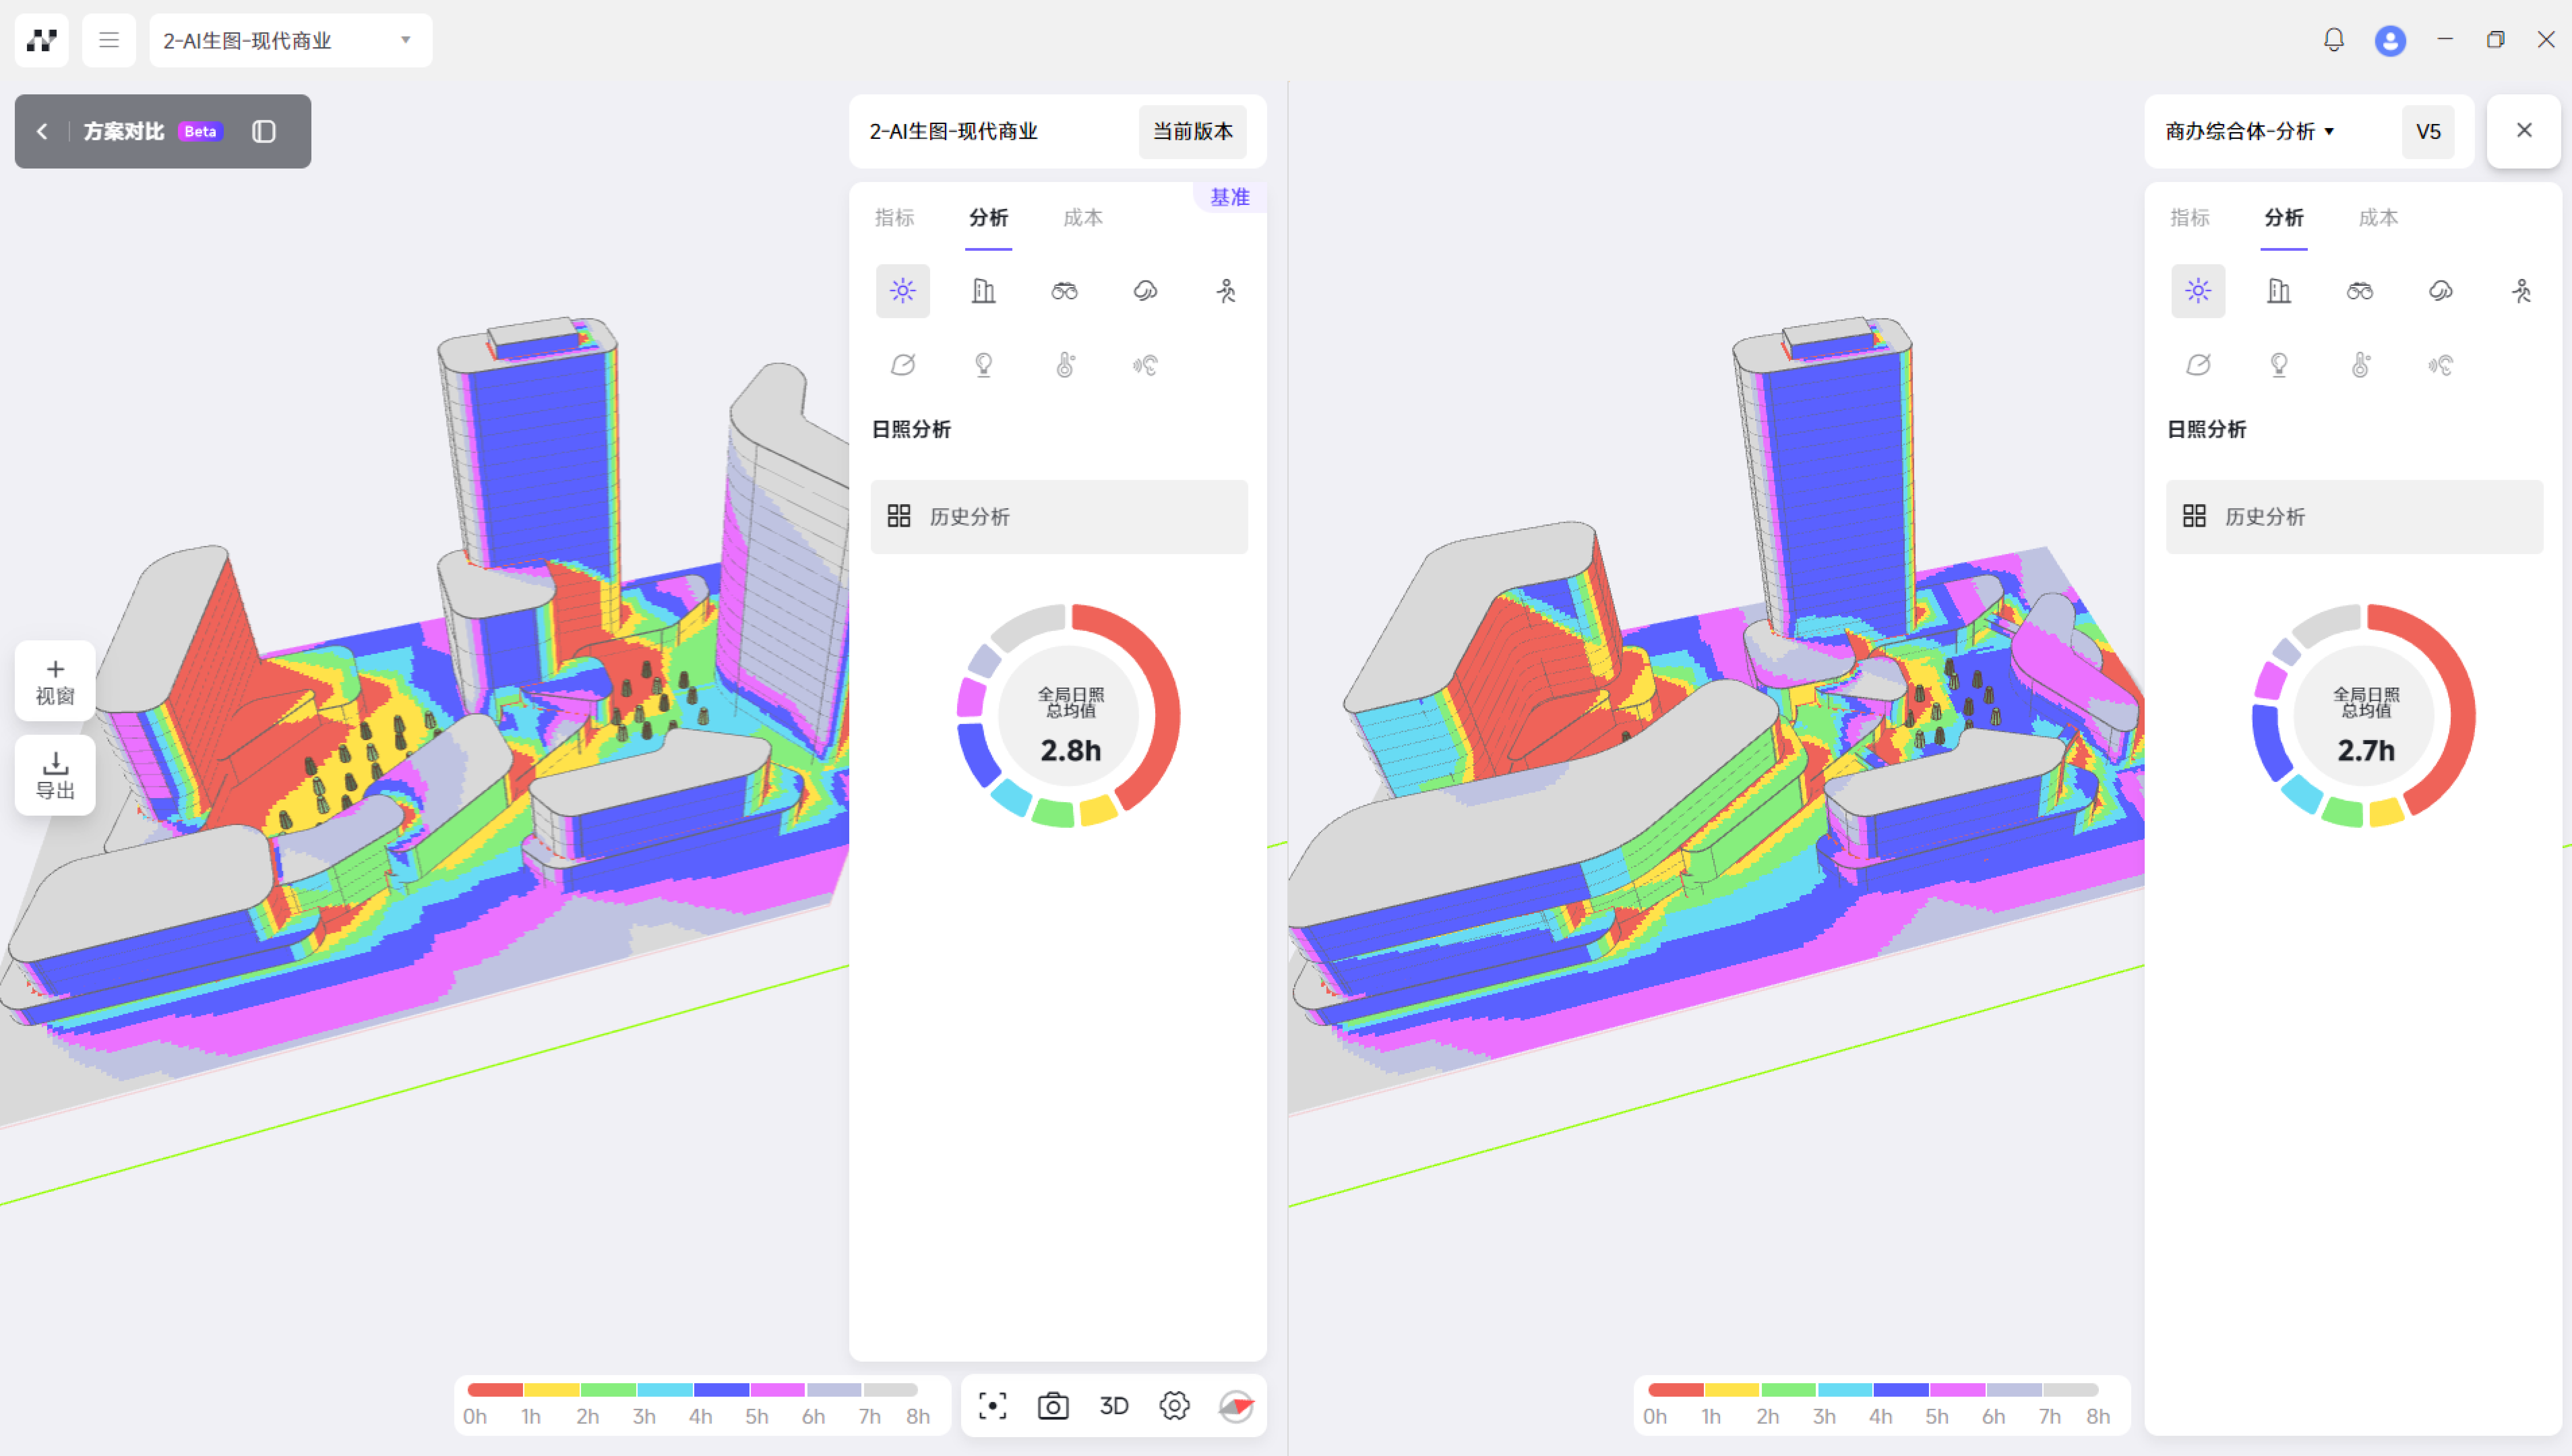
Task: Open 商办综合体-分析 scheme dropdown
Action: click(2249, 131)
